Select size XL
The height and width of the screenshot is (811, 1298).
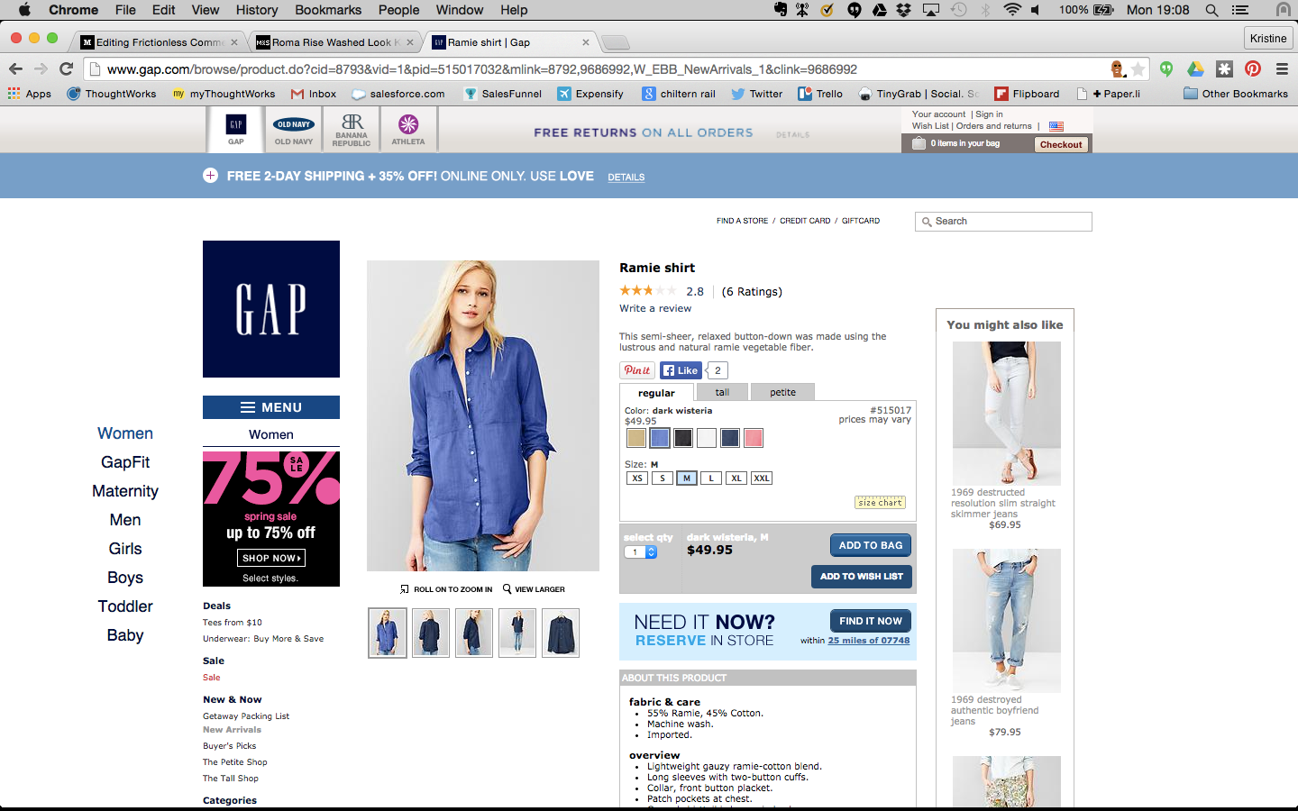coord(736,478)
